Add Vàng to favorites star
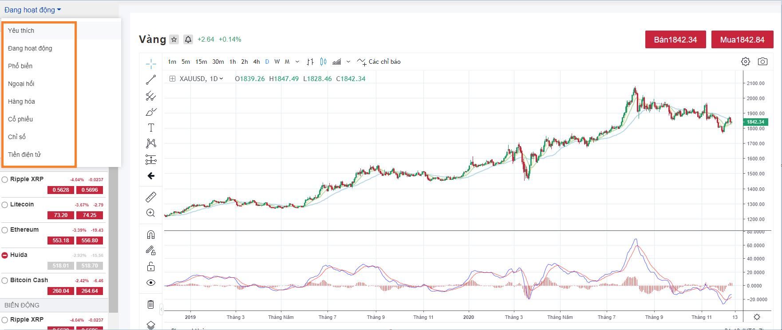Viewport: 782px width, 330px height. [174, 39]
